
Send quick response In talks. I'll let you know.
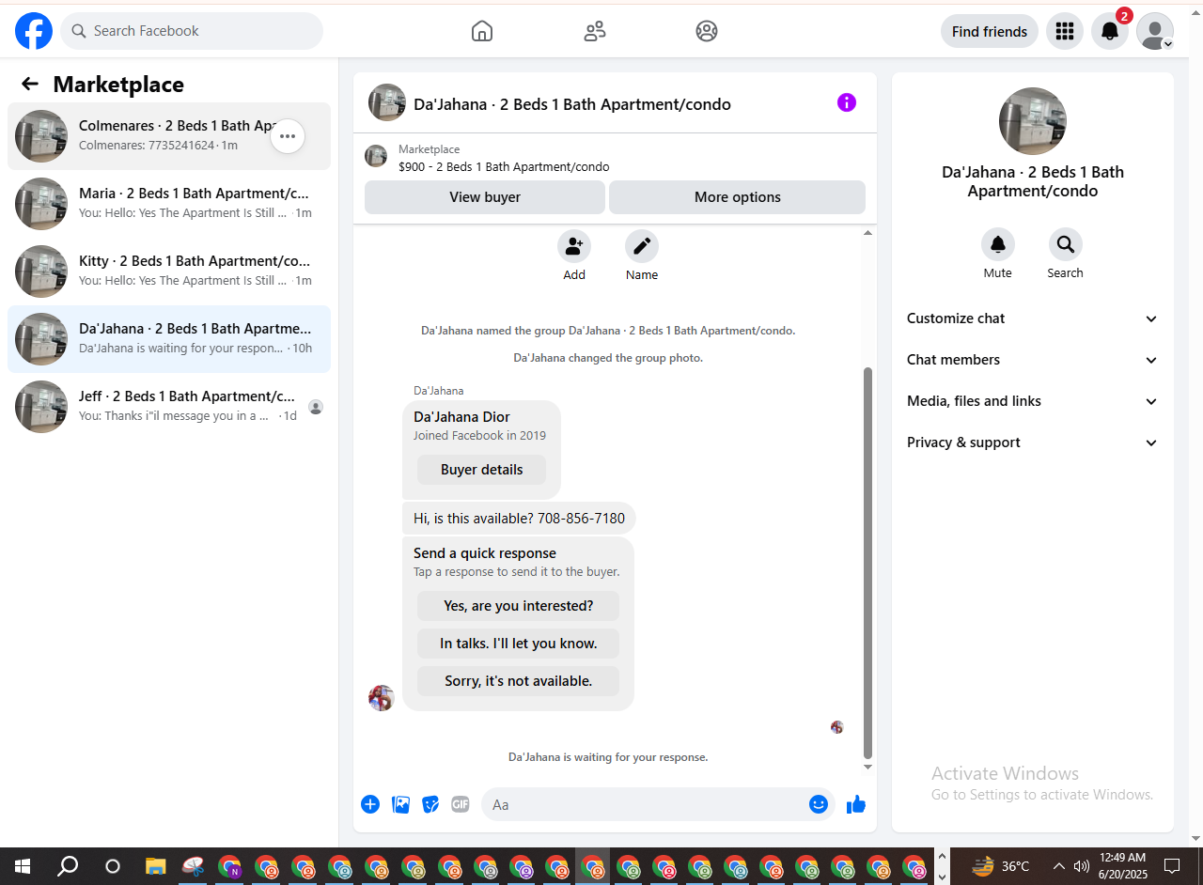pyautogui.click(x=519, y=644)
